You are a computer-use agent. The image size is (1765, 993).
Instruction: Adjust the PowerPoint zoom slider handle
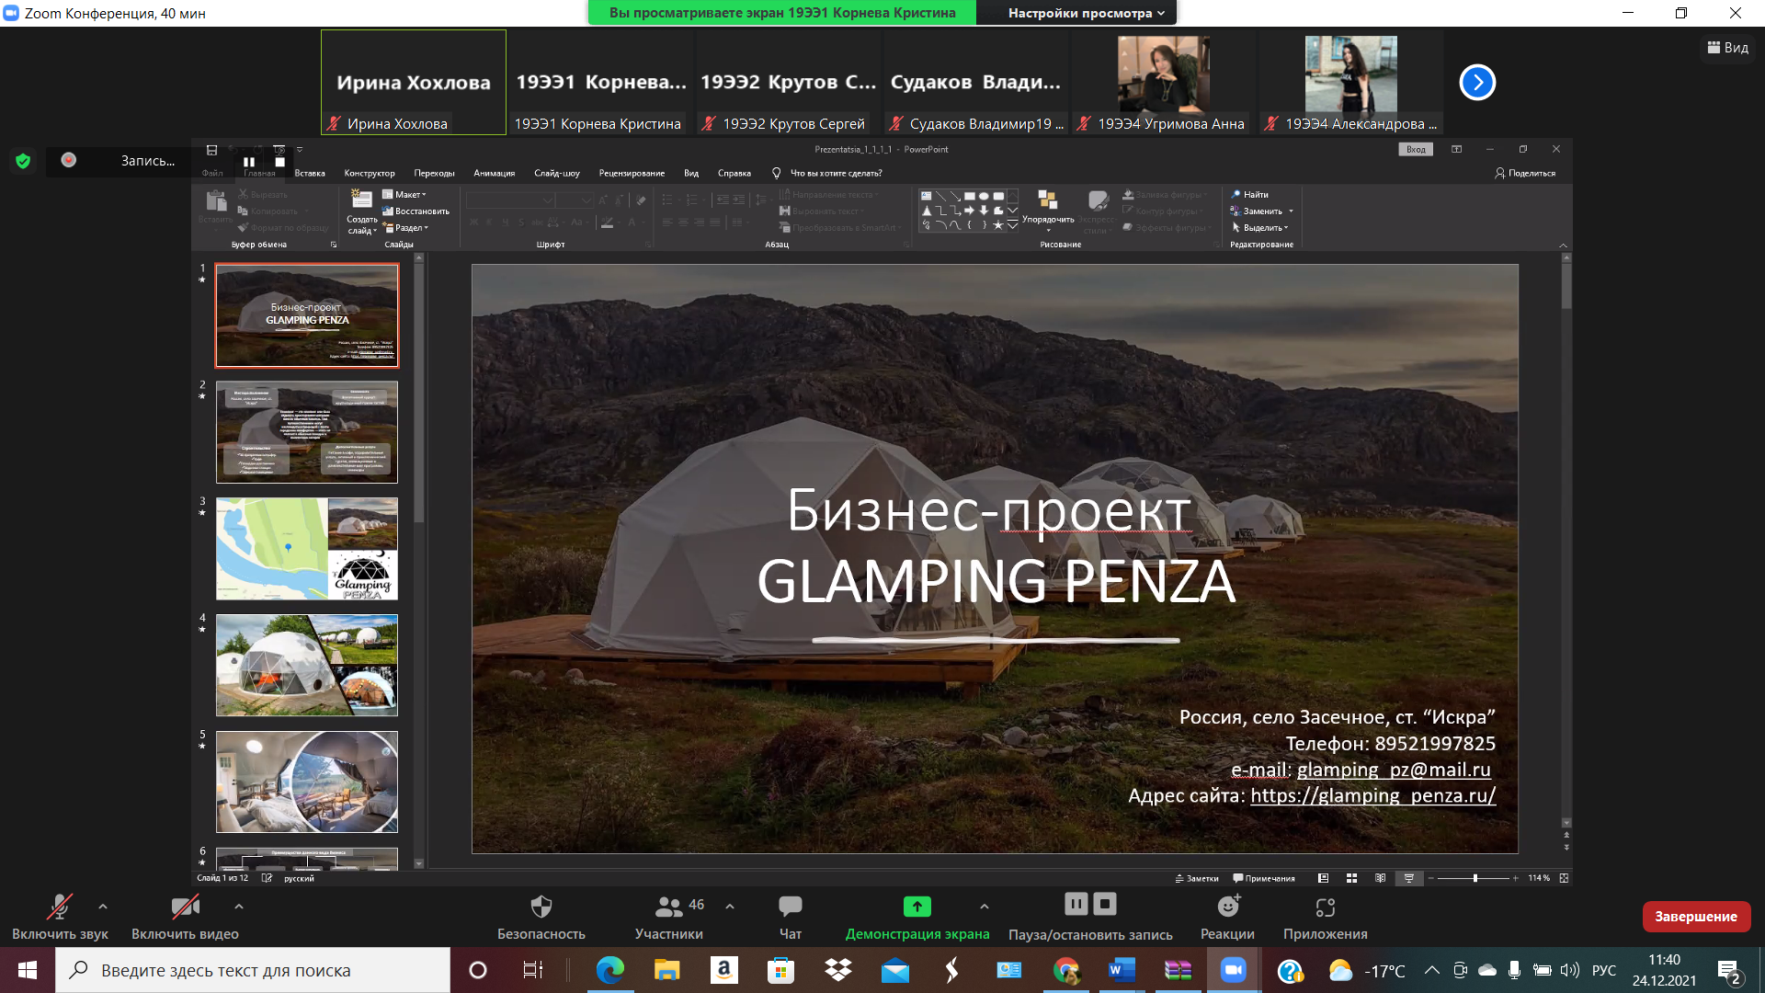[1475, 878]
